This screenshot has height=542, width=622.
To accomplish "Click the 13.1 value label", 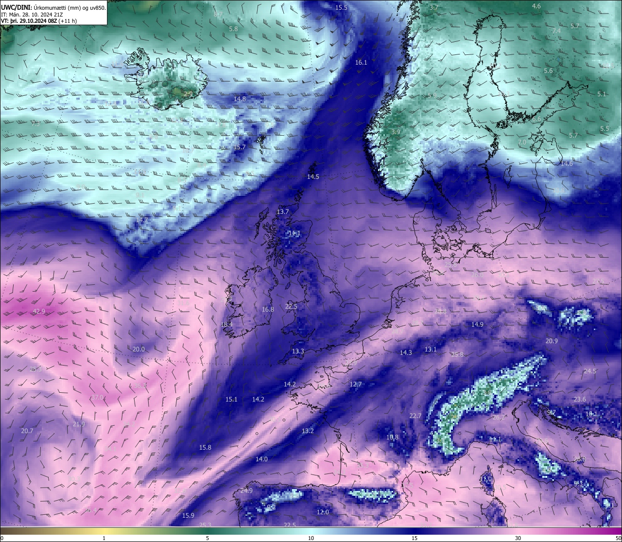I will pos(431,350).
